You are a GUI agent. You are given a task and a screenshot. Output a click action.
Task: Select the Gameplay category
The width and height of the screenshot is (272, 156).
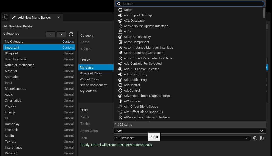coord(39,124)
